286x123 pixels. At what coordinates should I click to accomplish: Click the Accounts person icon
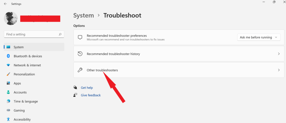point(8,92)
